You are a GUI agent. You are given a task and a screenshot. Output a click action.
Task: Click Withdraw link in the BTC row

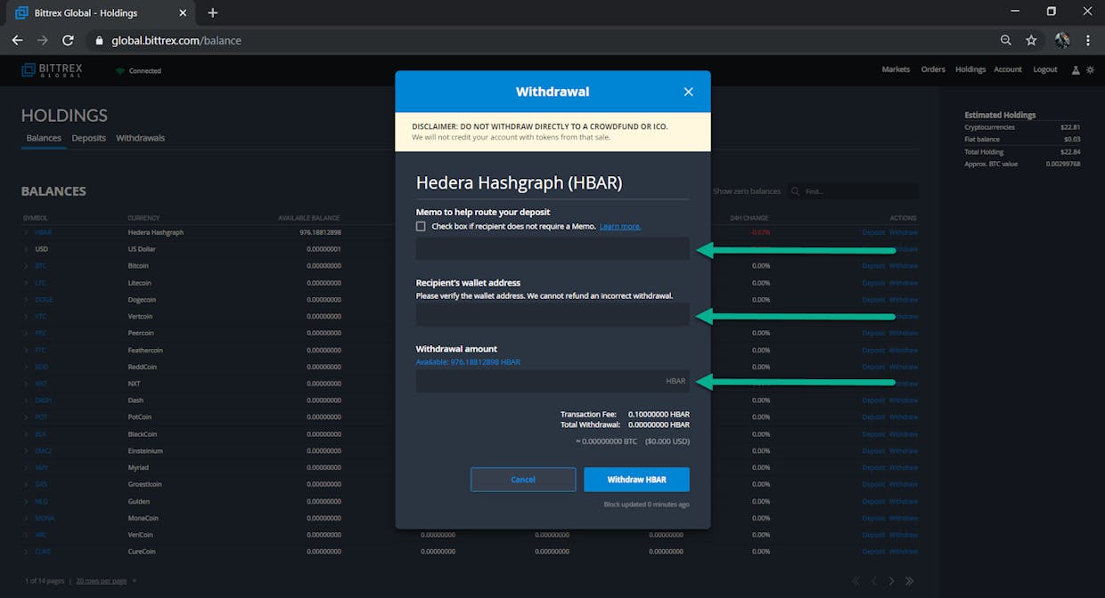(x=904, y=266)
